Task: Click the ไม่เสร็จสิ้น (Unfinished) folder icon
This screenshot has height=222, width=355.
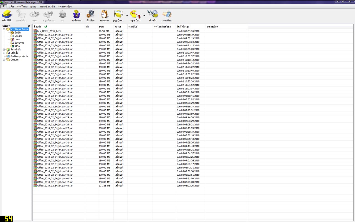Action: point(8,49)
